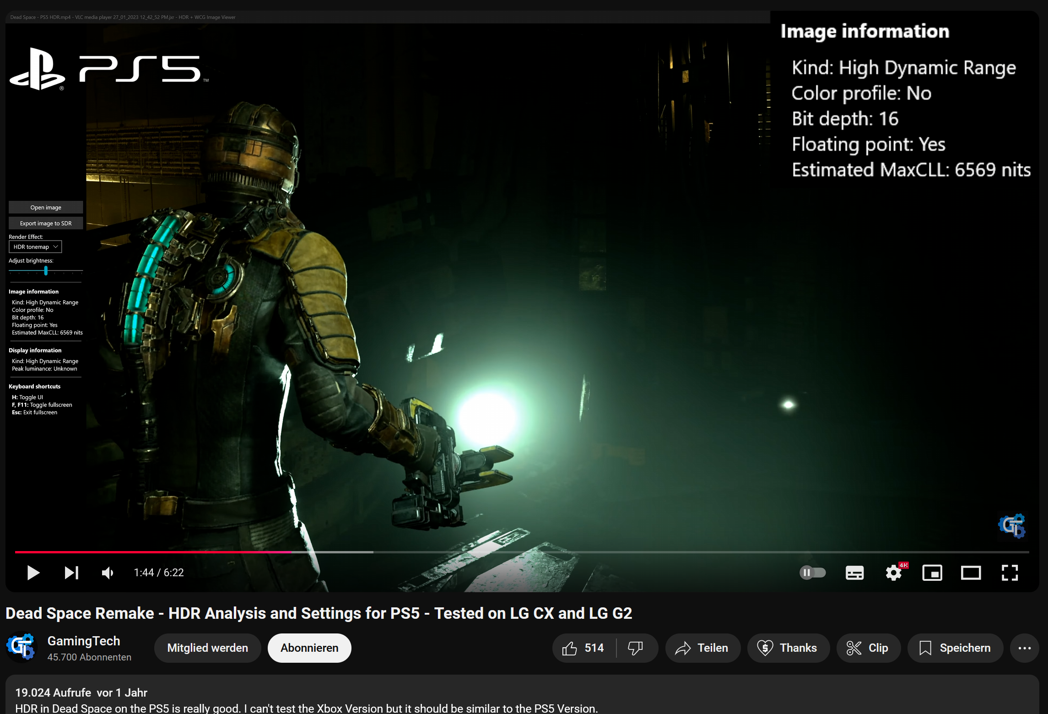
Task: Switch to miniplayer mode
Action: [932, 573]
